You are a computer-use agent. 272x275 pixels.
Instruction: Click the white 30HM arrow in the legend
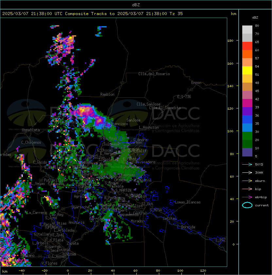click(247, 172)
